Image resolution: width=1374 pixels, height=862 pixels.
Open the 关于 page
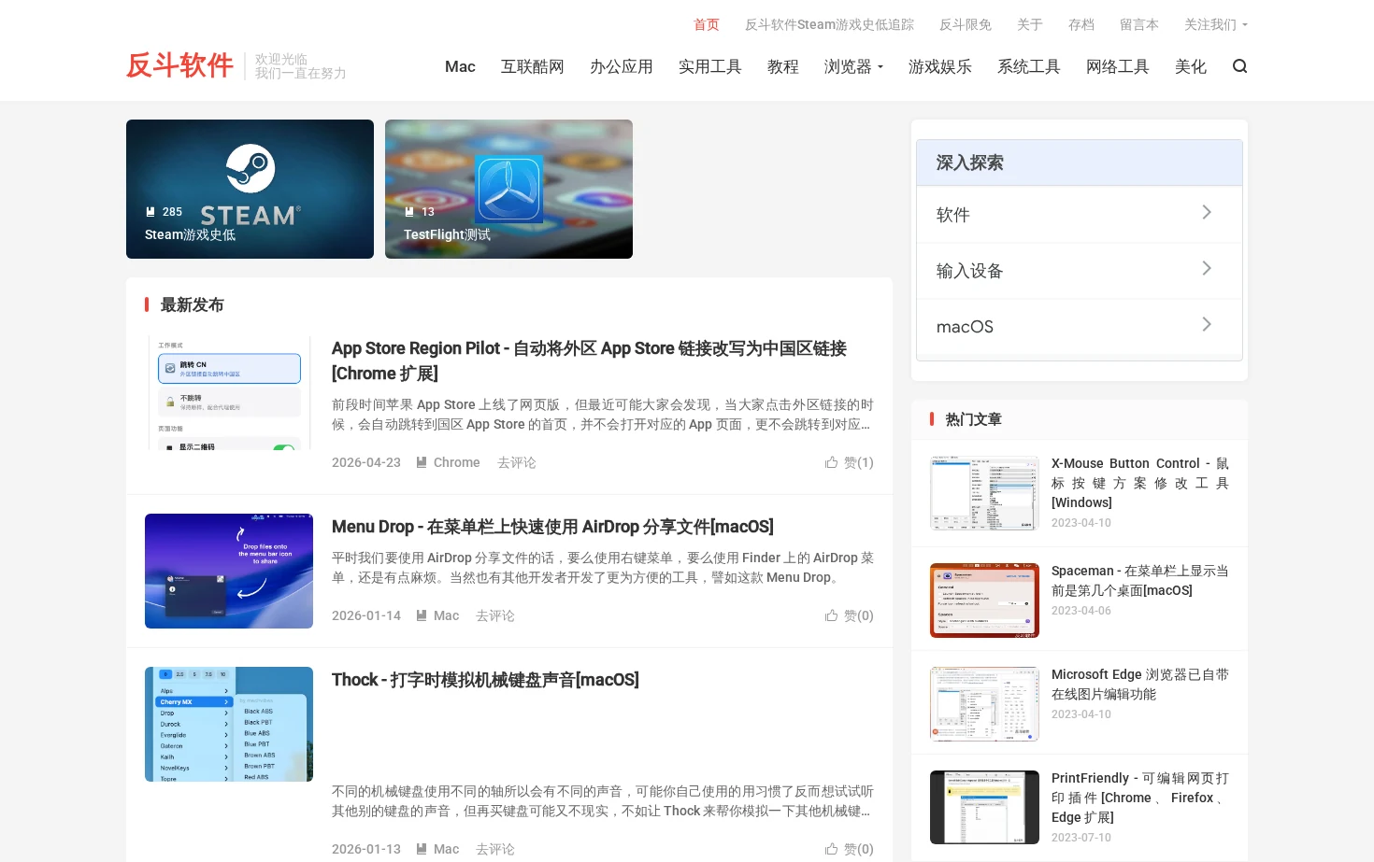click(1030, 25)
